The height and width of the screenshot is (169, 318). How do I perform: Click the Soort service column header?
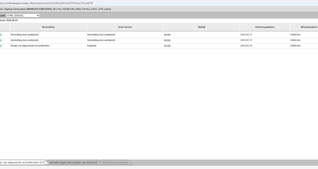[125, 27]
